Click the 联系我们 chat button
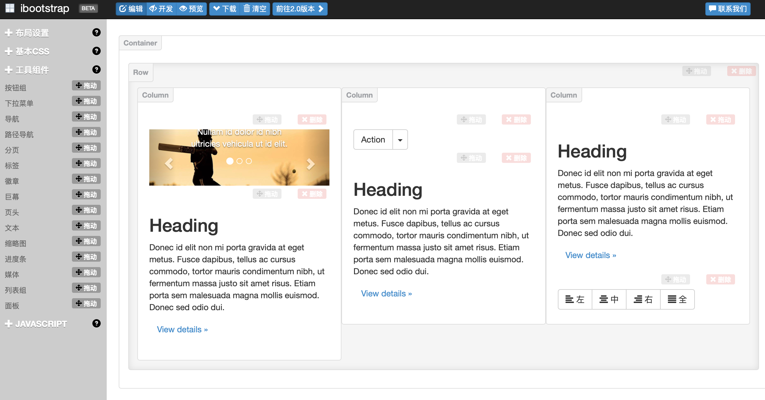765x400 pixels. click(728, 9)
